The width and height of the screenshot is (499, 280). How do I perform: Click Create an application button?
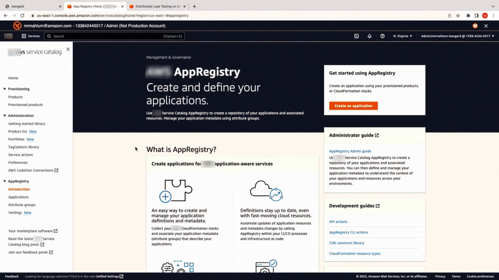tap(353, 106)
